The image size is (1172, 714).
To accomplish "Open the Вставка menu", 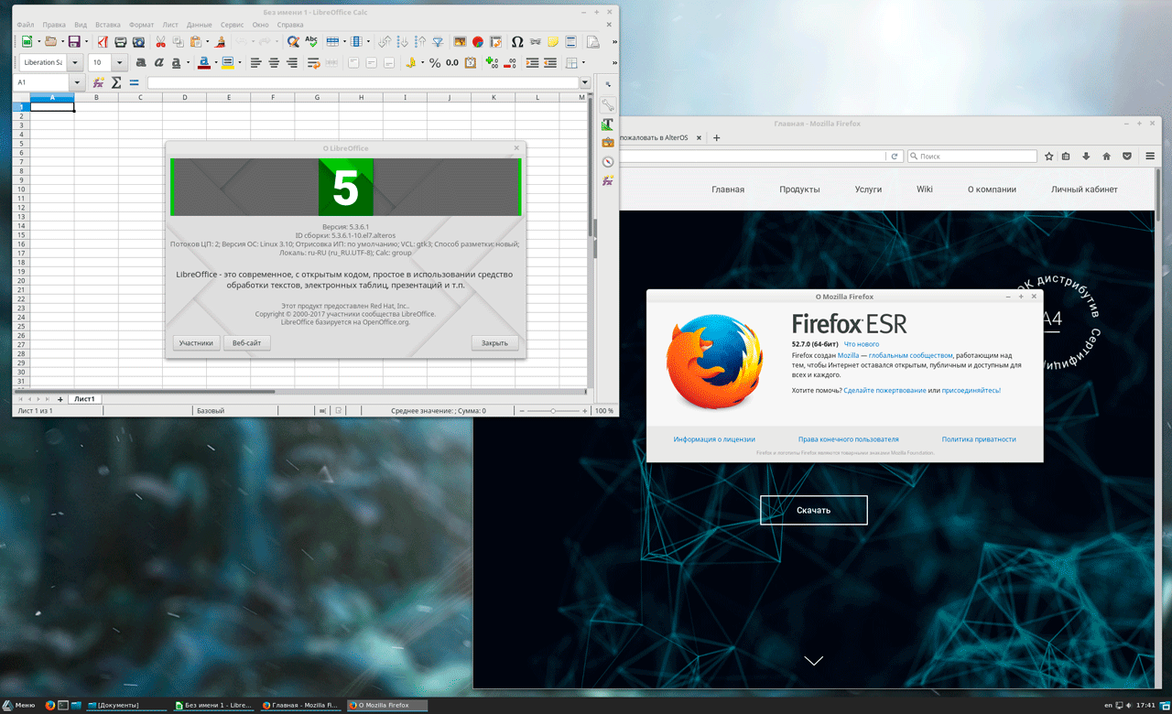I will pyautogui.click(x=108, y=25).
